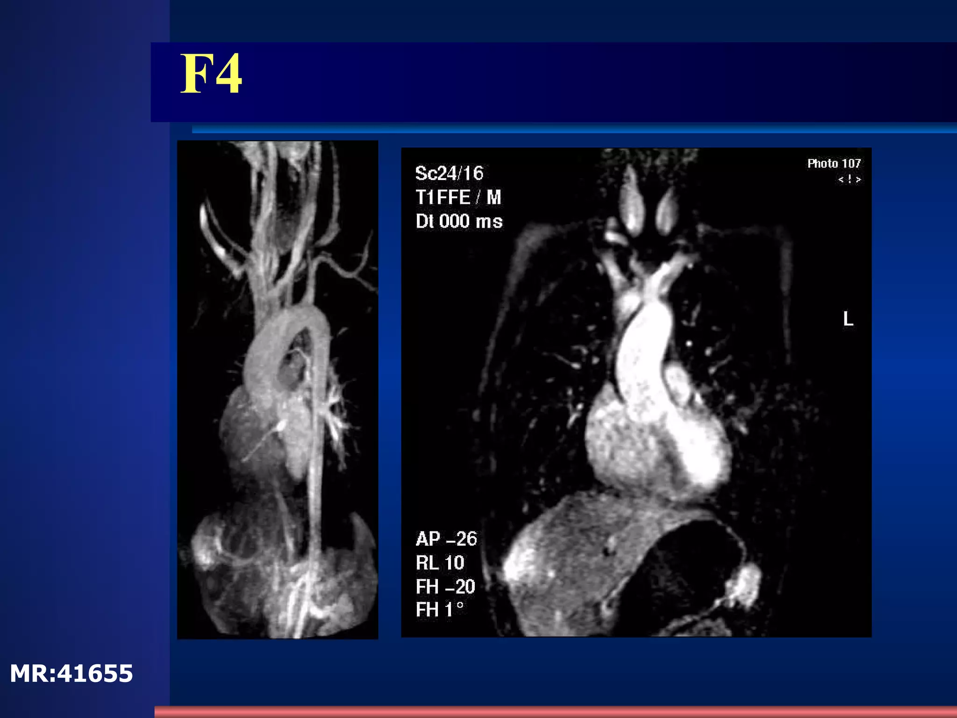This screenshot has width=957, height=718.
Task: Click the RL 10 value
Action: click(x=440, y=563)
